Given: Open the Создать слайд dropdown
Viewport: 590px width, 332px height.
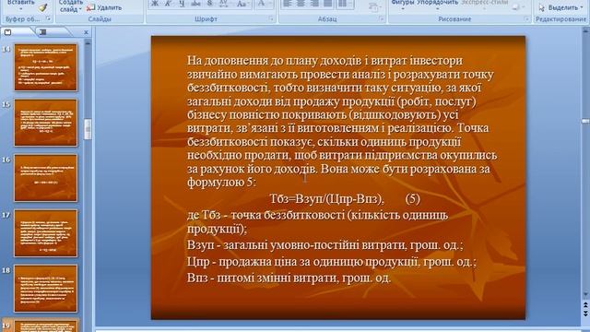Looking at the screenshot, I should point(70,6).
